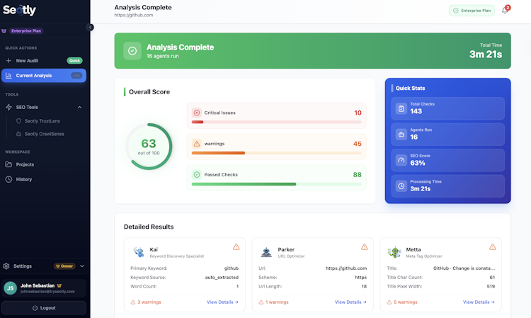
Task: Start a New Audit
Action: tap(44, 61)
